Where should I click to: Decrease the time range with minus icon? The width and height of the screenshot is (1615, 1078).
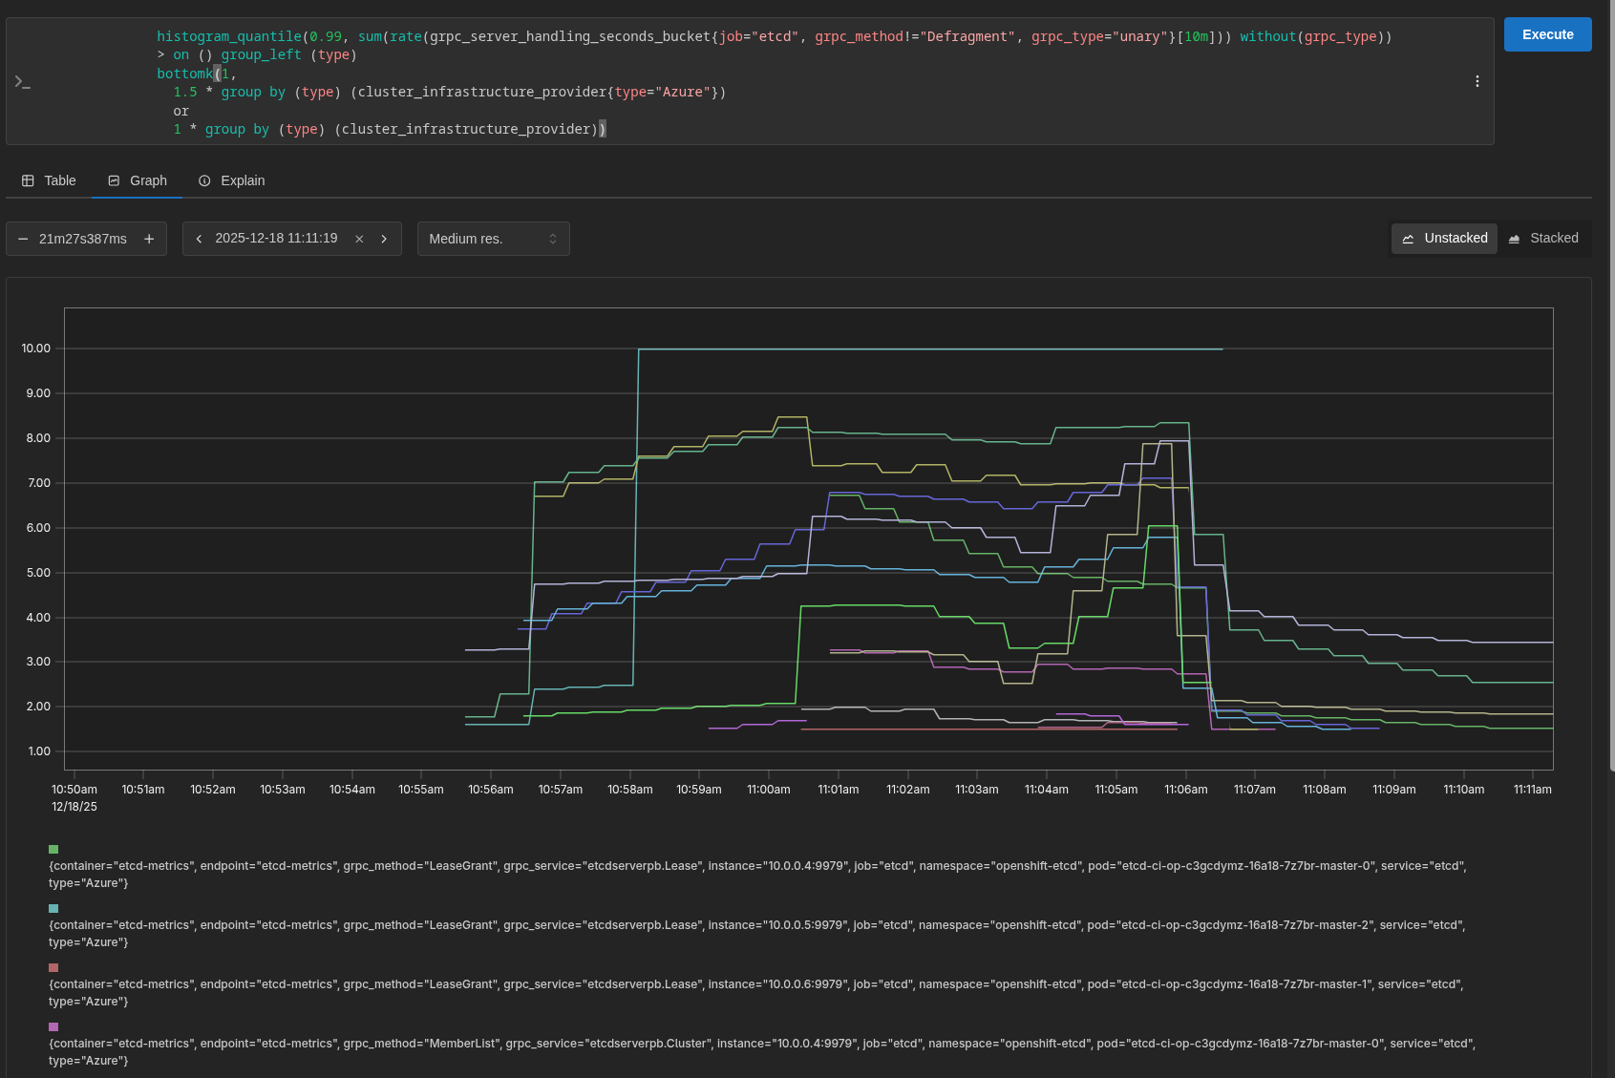(x=23, y=239)
